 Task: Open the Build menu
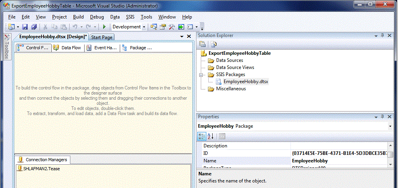pyautogui.click(x=78, y=17)
